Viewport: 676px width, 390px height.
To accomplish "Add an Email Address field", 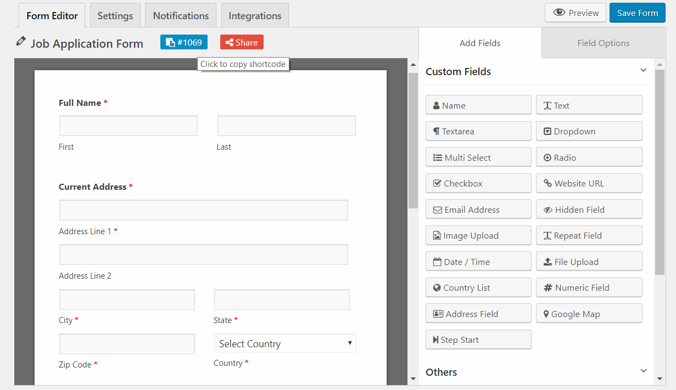I will click(x=478, y=209).
